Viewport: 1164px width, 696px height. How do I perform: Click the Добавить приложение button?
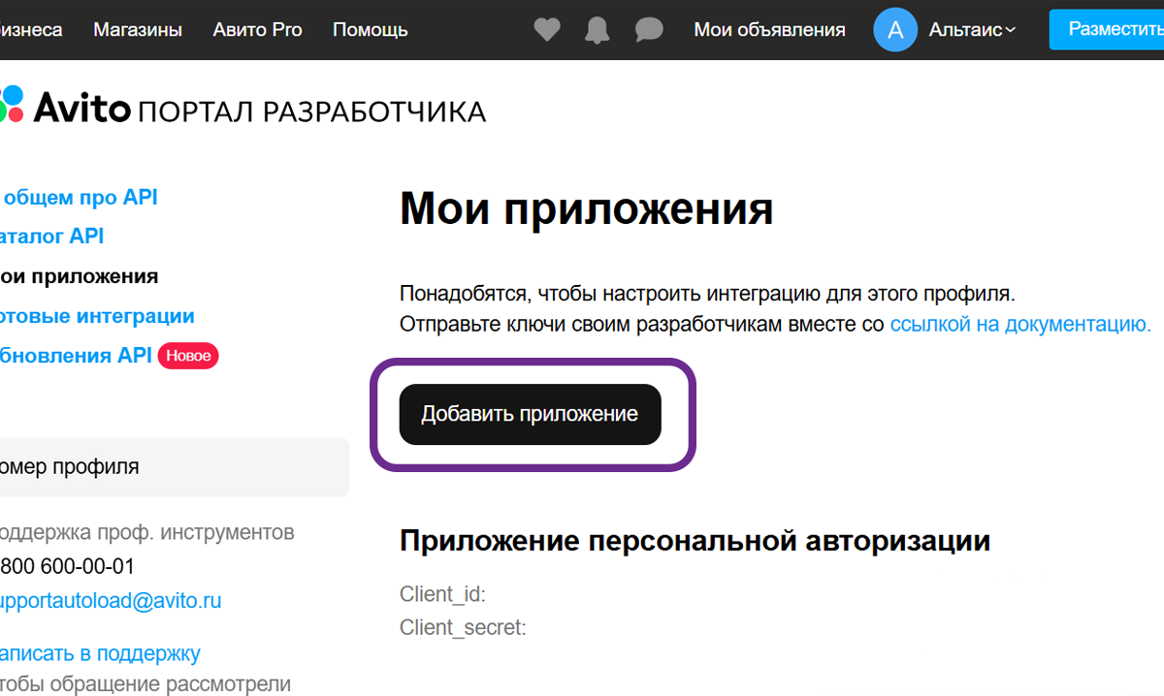coord(530,415)
